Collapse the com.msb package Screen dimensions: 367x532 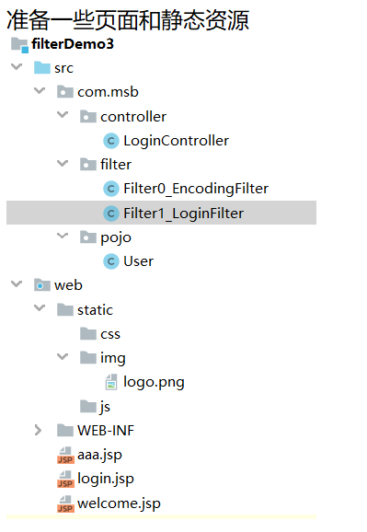point(40,90)
